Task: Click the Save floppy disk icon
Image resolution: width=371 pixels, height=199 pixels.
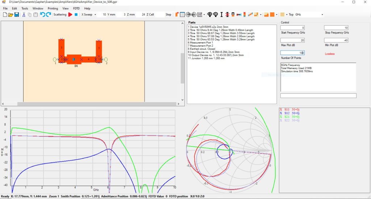Action: pyautogui.click(x=17, y=14)
